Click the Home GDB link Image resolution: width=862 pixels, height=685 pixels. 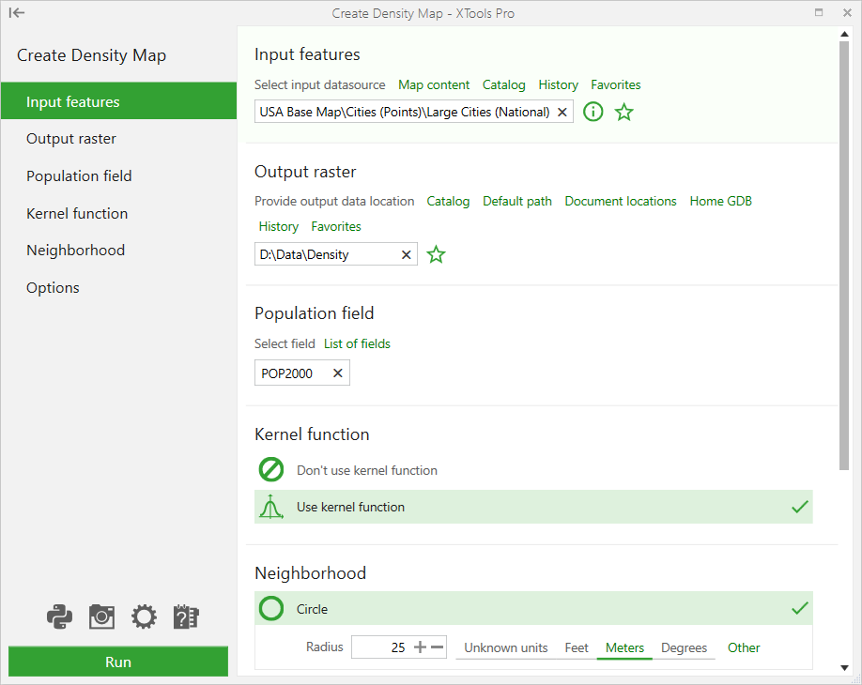720,201
